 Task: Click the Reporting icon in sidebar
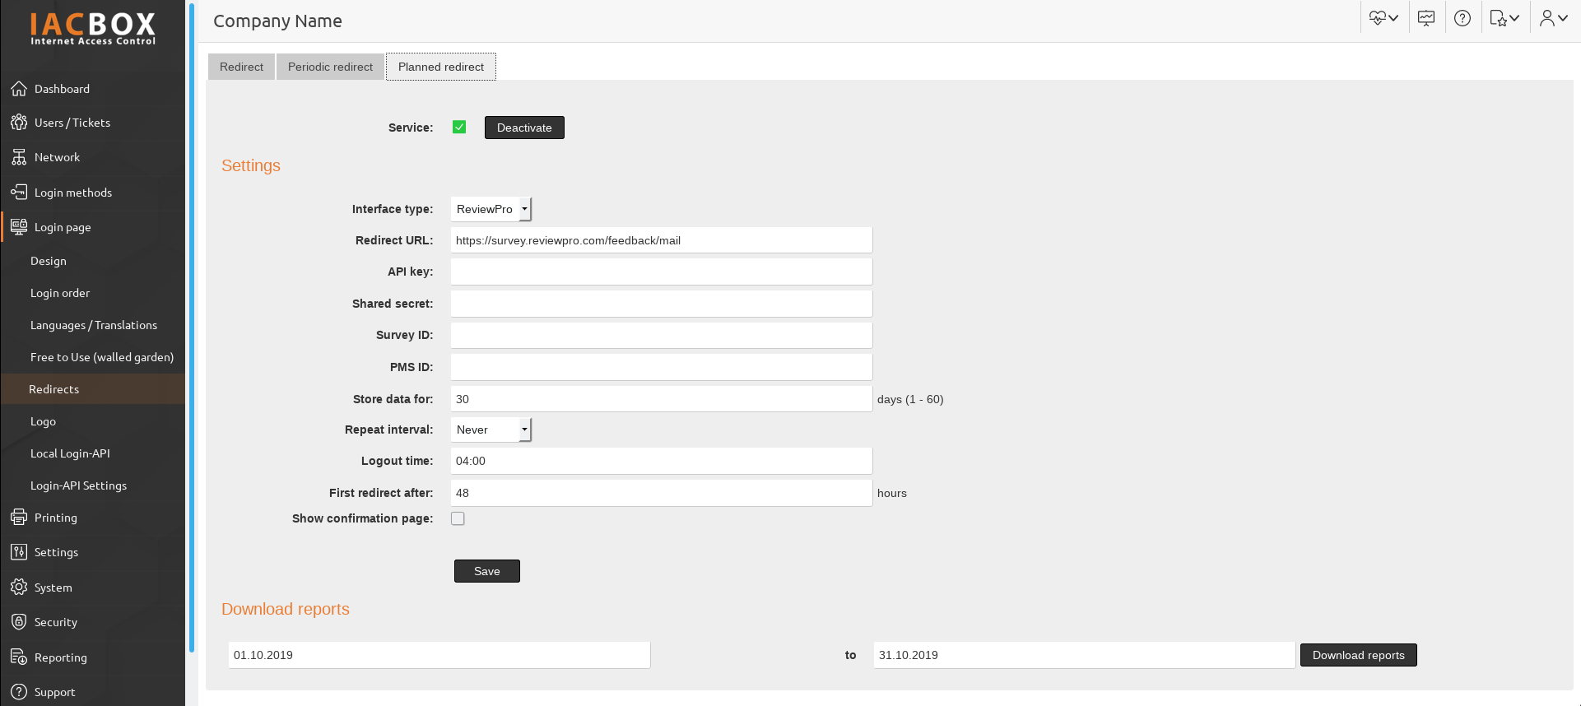click(x=19, y=657)
